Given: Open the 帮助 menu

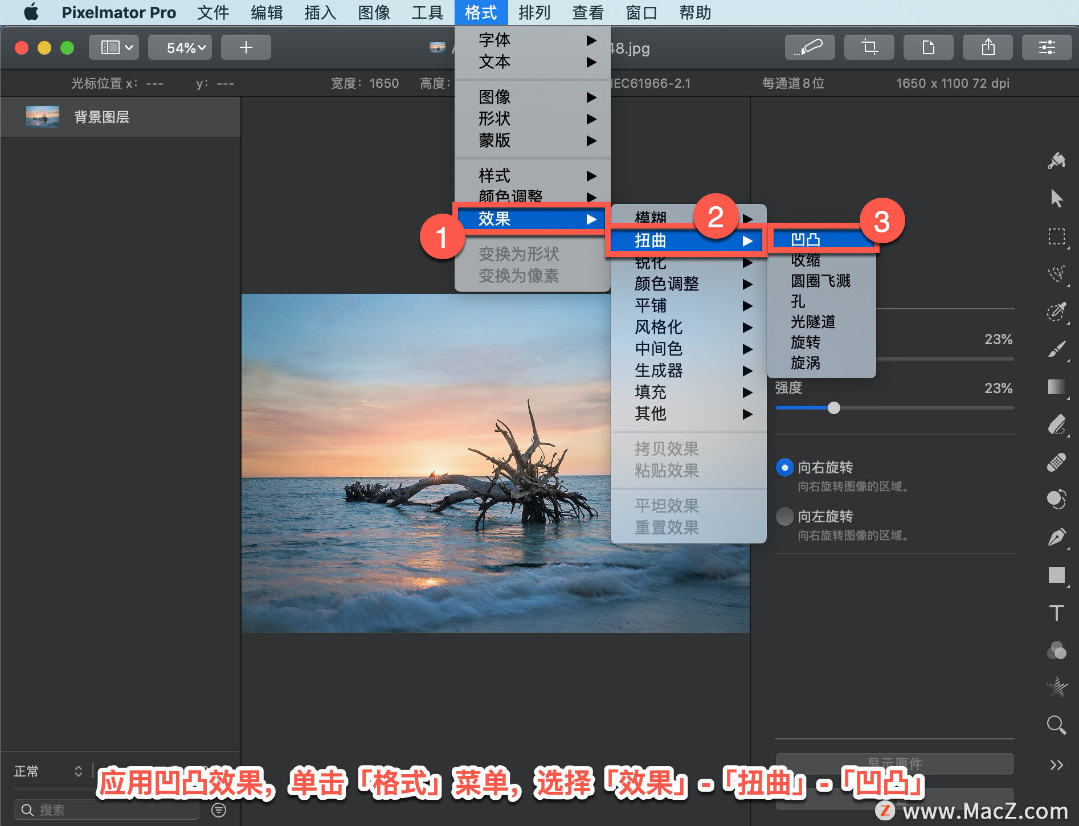Looking at the screenshot, I should tap(695, 13).
